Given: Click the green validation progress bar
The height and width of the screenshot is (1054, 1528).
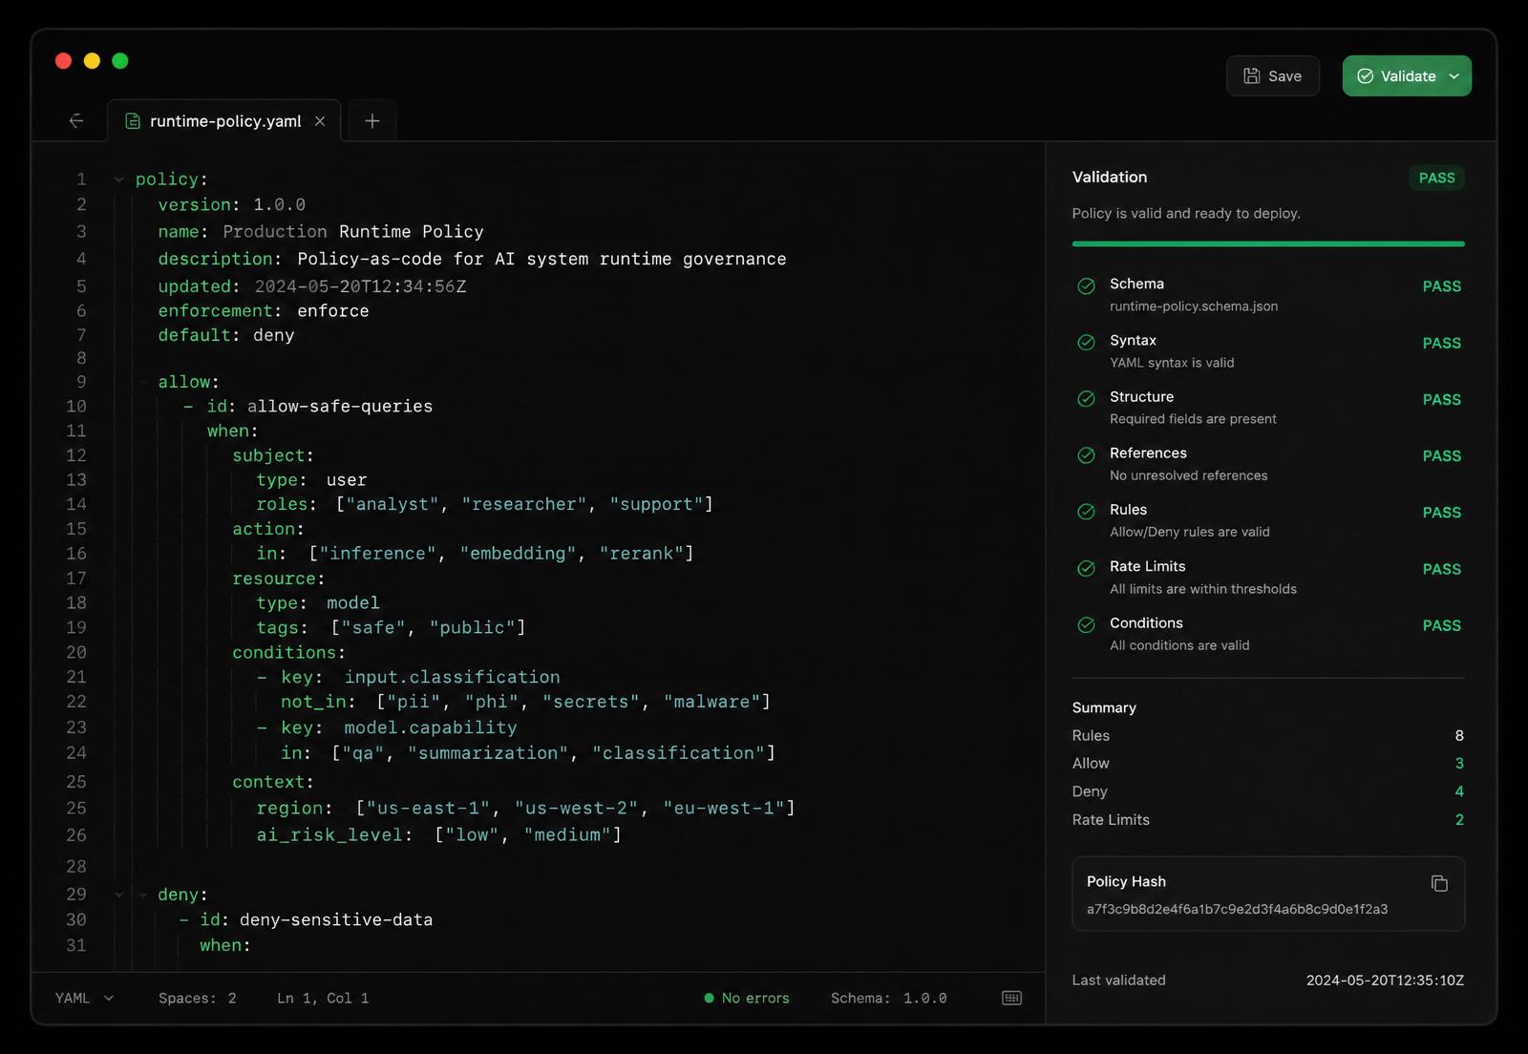Looking at the screenshot, I should (x=1268, y=243).
